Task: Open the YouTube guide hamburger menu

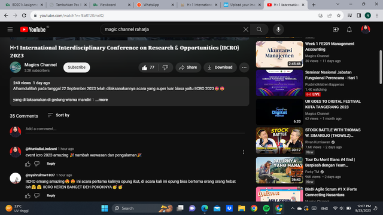Action: pos(10,29)
